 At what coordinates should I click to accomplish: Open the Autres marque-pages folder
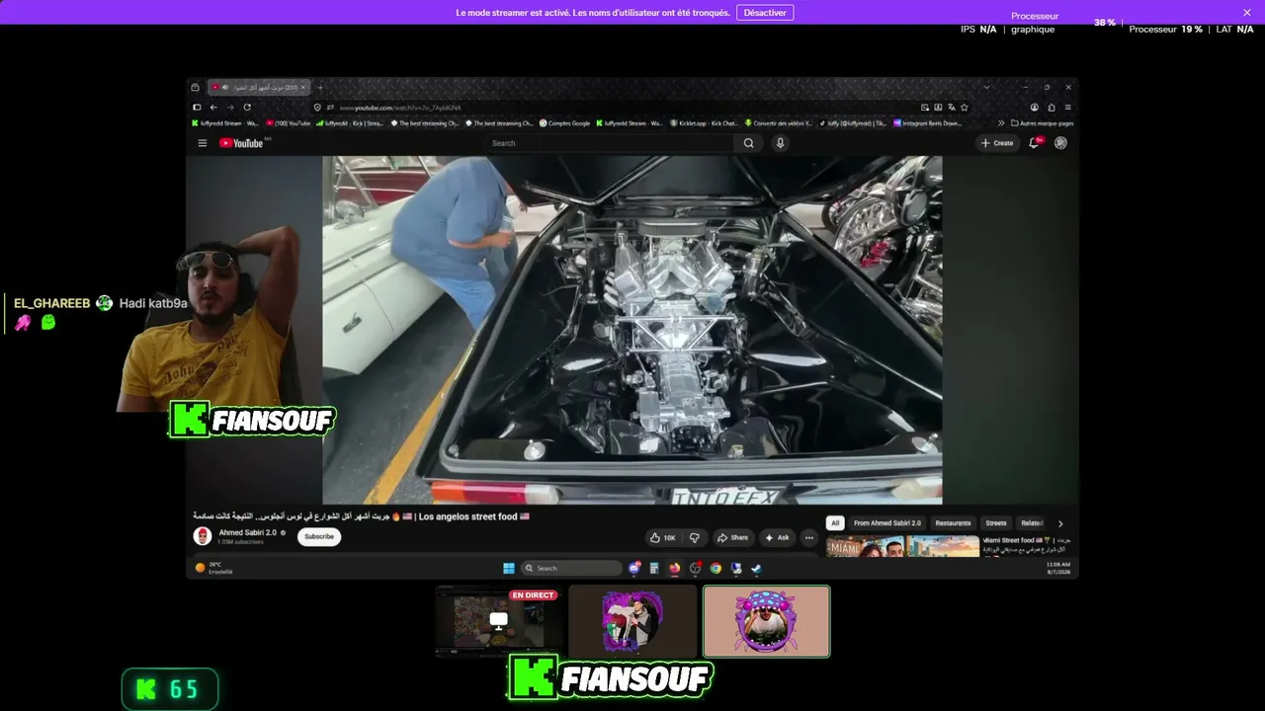coord(1042,123)
